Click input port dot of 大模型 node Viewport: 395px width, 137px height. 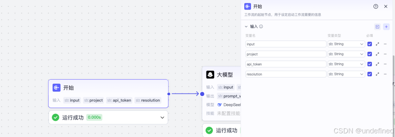202,94
